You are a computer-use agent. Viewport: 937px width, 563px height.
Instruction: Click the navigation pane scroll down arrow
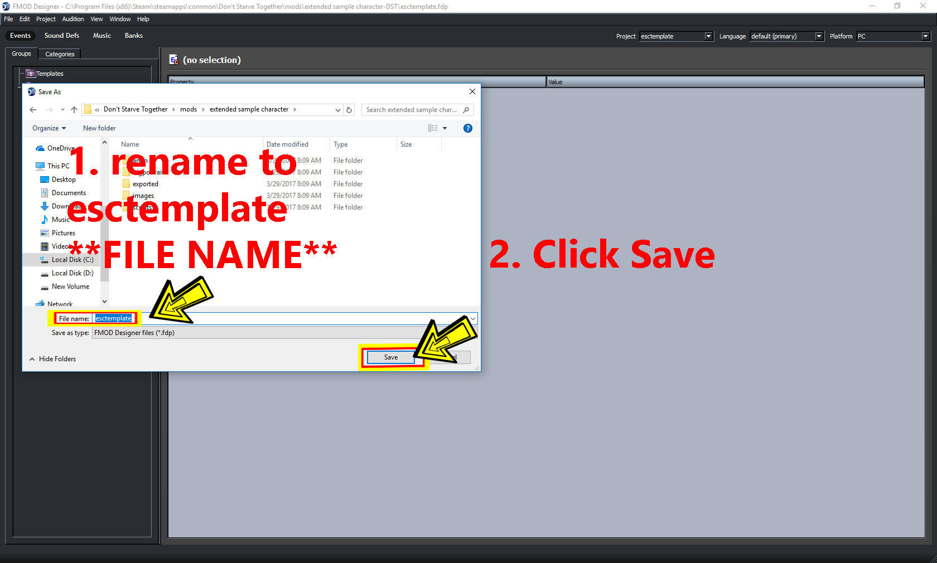[104, 302]
